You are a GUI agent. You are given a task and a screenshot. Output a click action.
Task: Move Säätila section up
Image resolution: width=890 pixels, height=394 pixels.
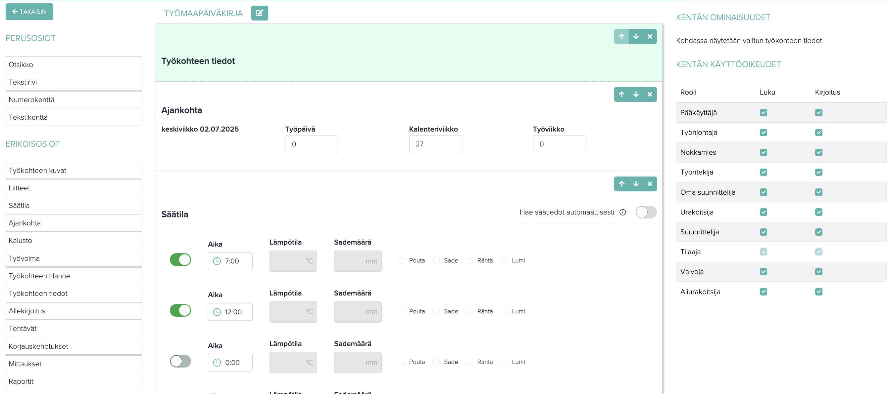coord(621,184)
